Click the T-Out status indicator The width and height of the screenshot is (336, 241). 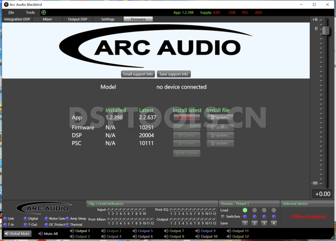click(26, 225)
